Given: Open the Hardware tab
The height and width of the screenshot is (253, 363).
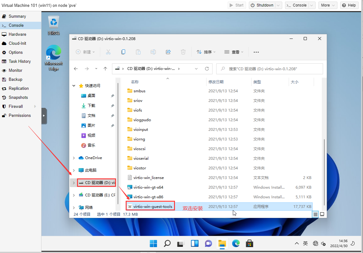Looking at the screenshot, I should (21, 34).
